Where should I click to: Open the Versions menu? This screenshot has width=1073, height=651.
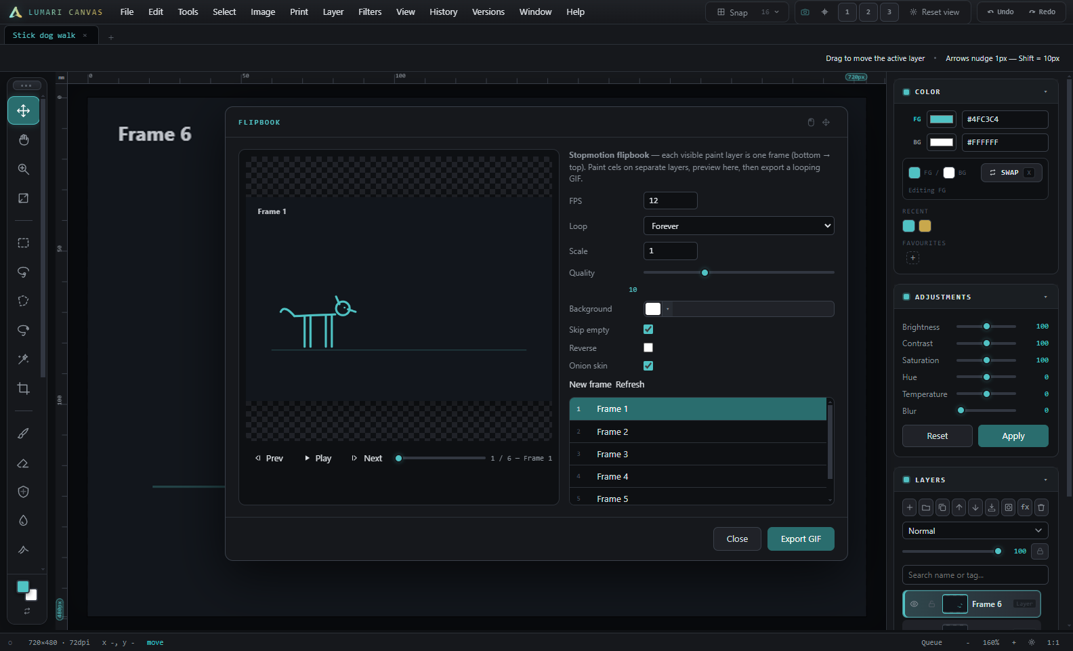[488, 12]
